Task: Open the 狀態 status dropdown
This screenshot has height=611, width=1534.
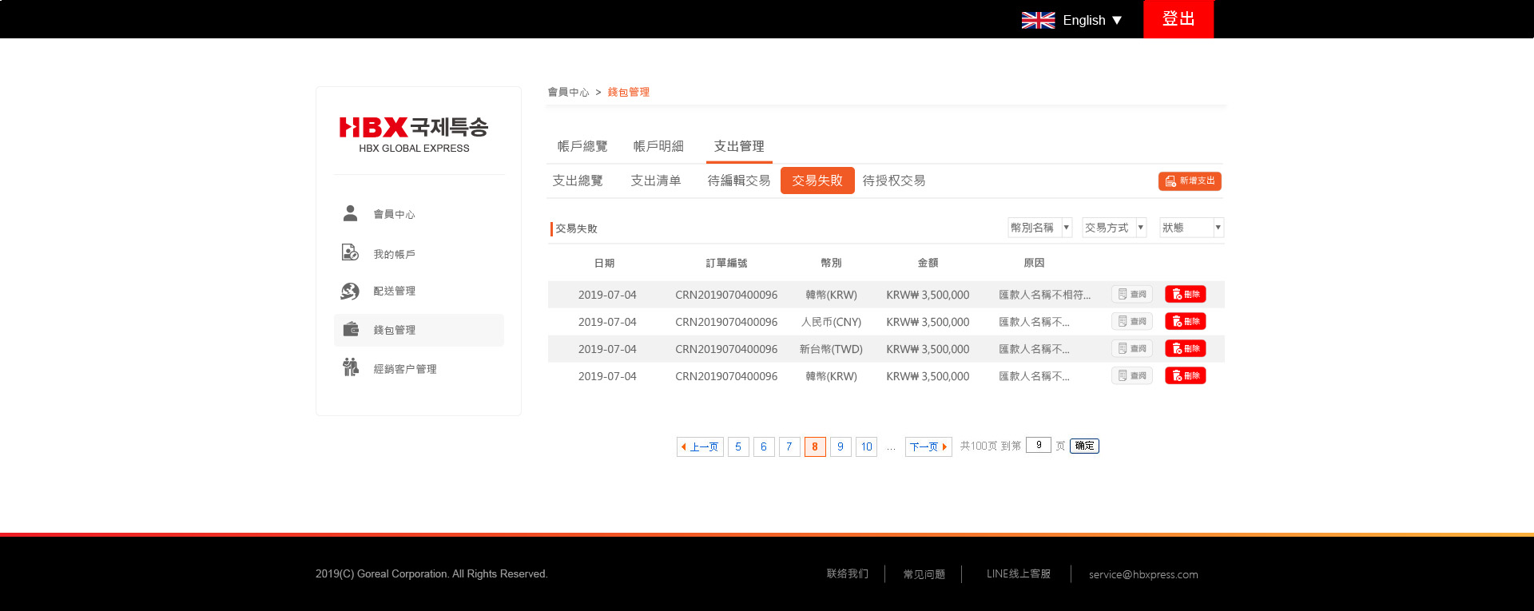Action: click(x=1191, y=228)
